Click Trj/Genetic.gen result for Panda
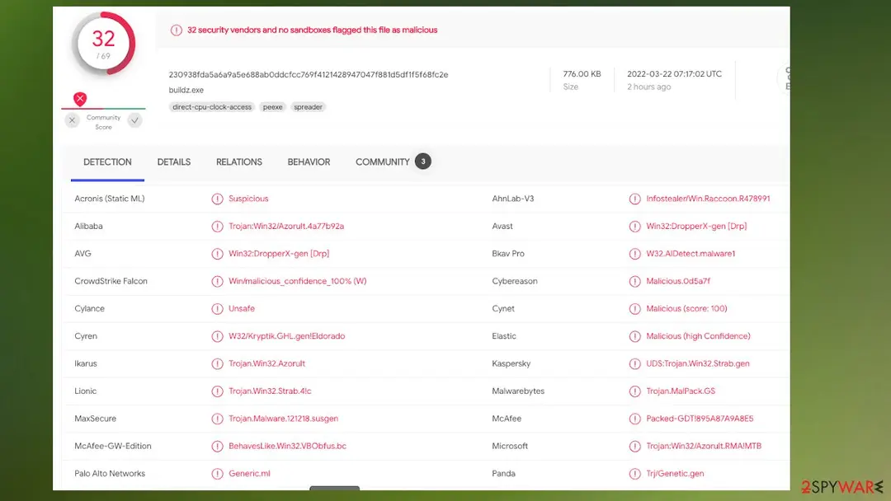 coord(675,474)
